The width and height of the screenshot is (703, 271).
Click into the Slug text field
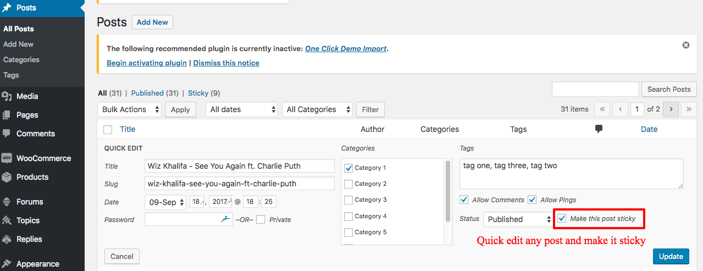239,184
